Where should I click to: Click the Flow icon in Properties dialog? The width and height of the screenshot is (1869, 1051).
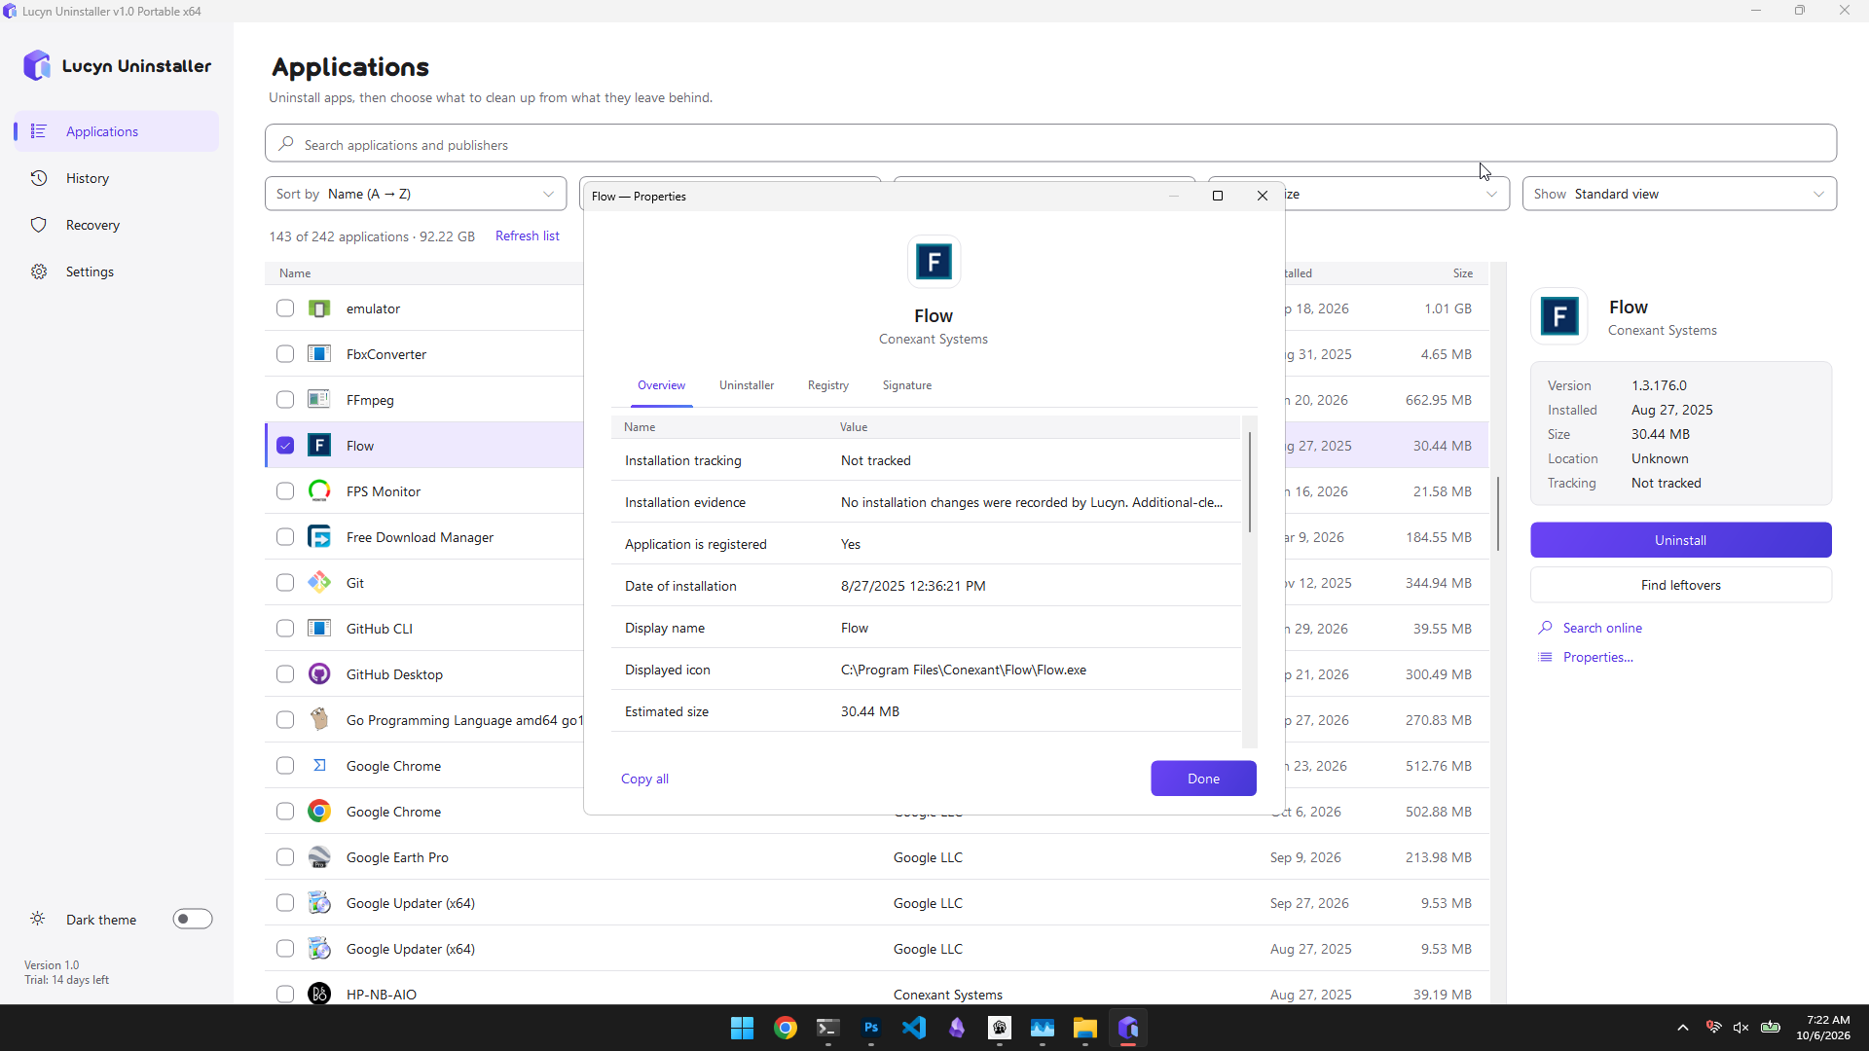(934, 262)
